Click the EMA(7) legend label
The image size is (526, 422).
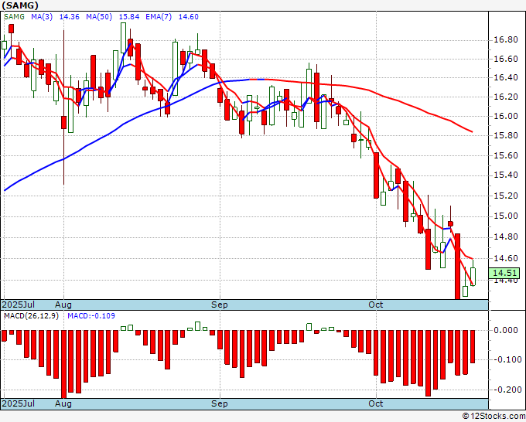pyautogui.click(x=159, y=17)
